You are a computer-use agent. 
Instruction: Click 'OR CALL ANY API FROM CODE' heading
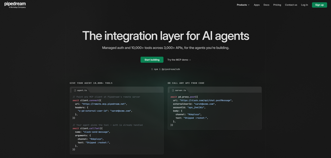[186, 83]
